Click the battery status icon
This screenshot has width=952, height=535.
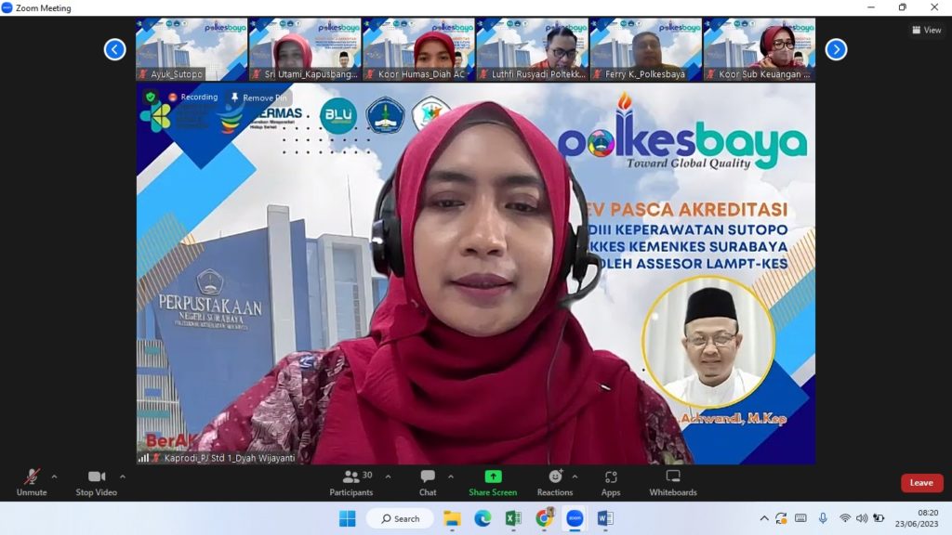[879, 518]
